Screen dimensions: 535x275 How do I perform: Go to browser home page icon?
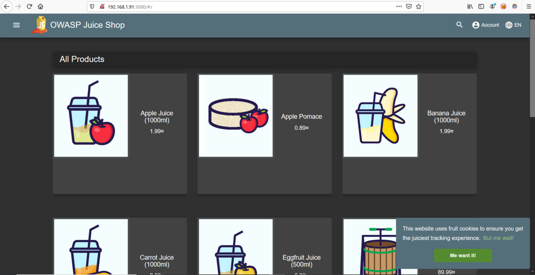click(41, 7)
